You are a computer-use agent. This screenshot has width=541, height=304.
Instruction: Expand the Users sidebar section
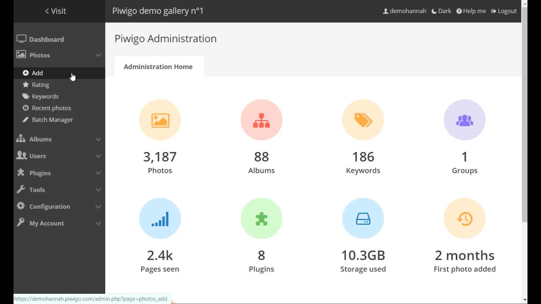coord(98,156)
